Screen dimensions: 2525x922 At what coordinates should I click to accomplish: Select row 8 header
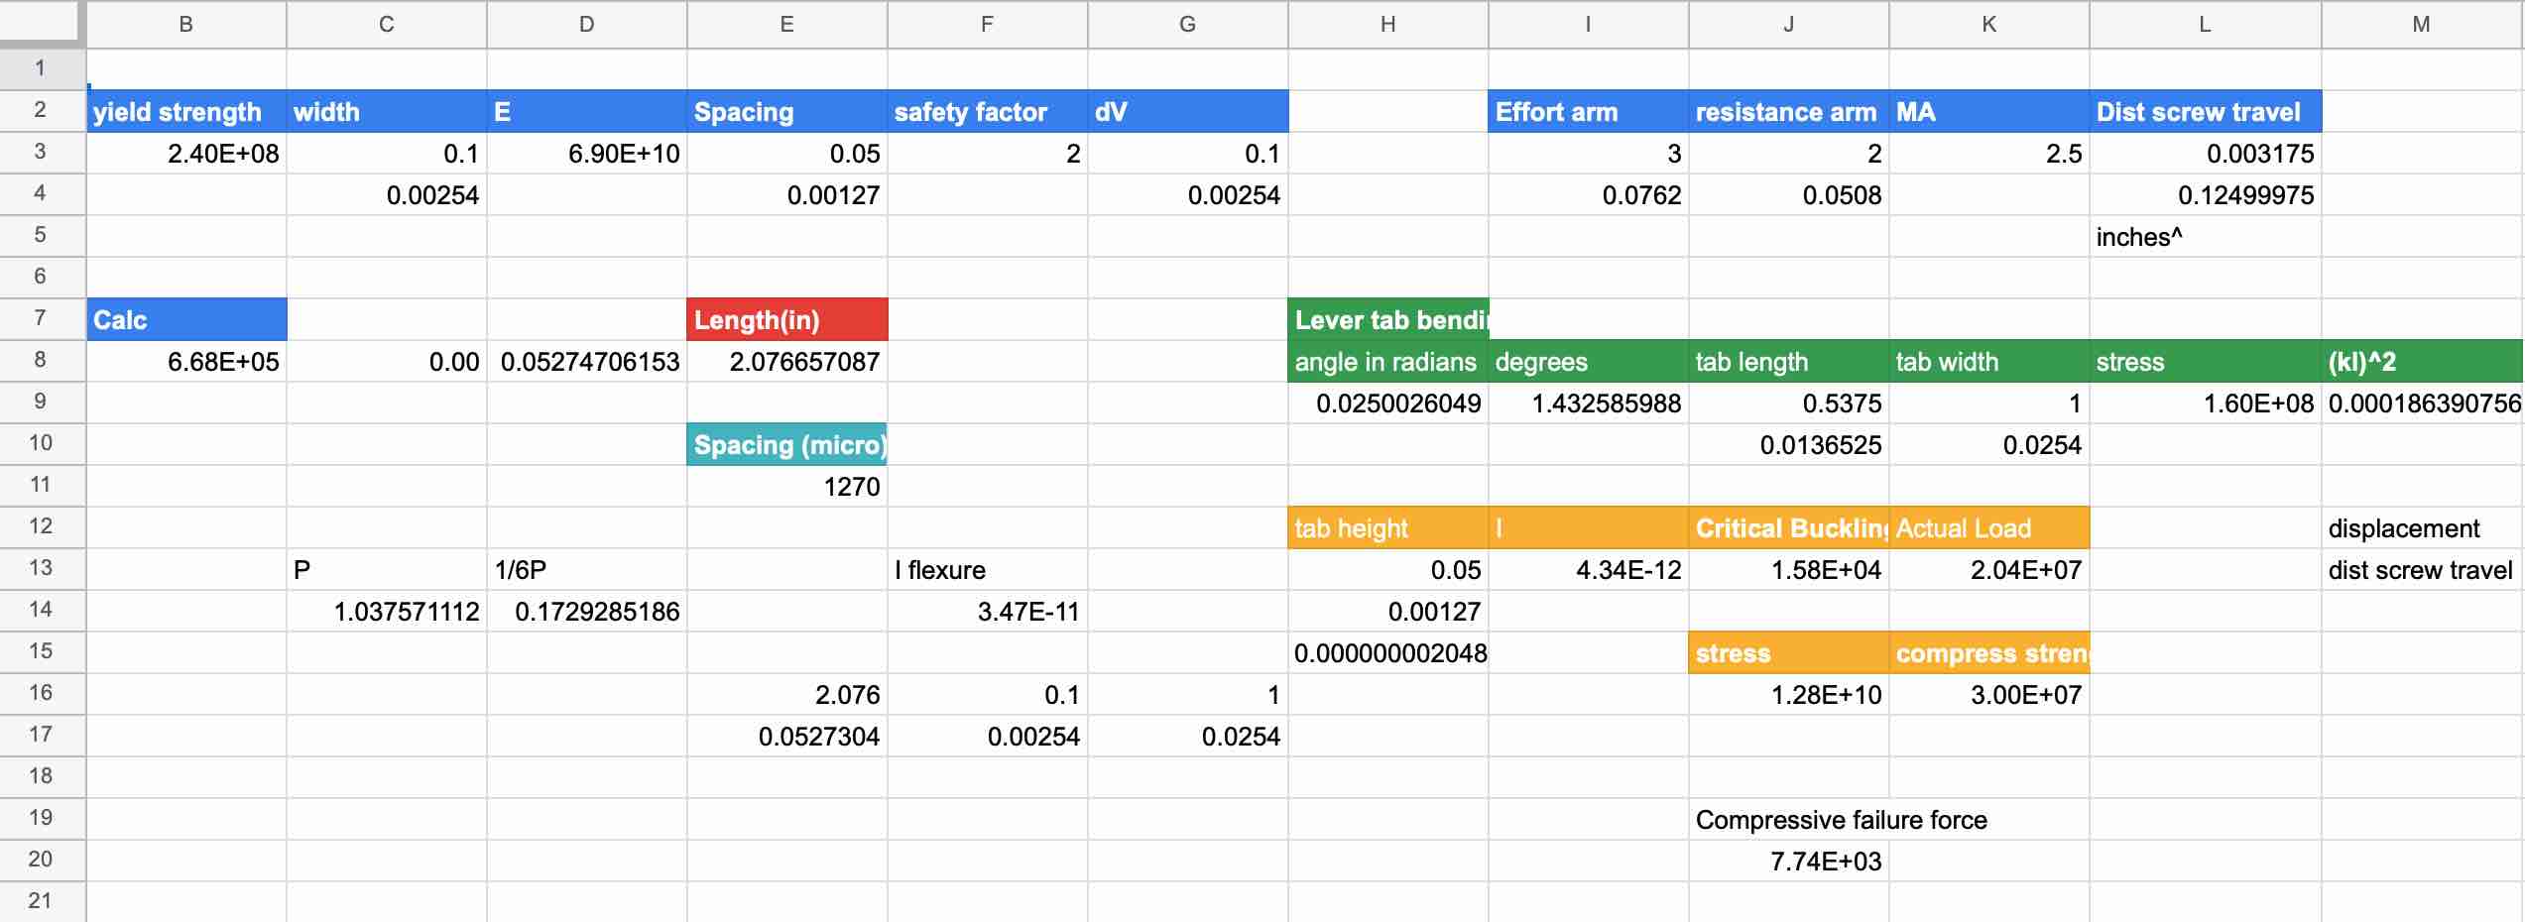(x=40, y=360)
